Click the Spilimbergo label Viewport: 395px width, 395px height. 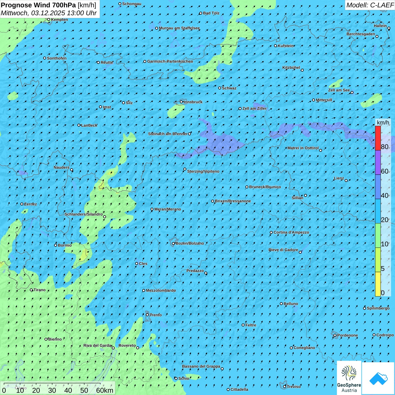pyautogui.click(x=378, y=308)
